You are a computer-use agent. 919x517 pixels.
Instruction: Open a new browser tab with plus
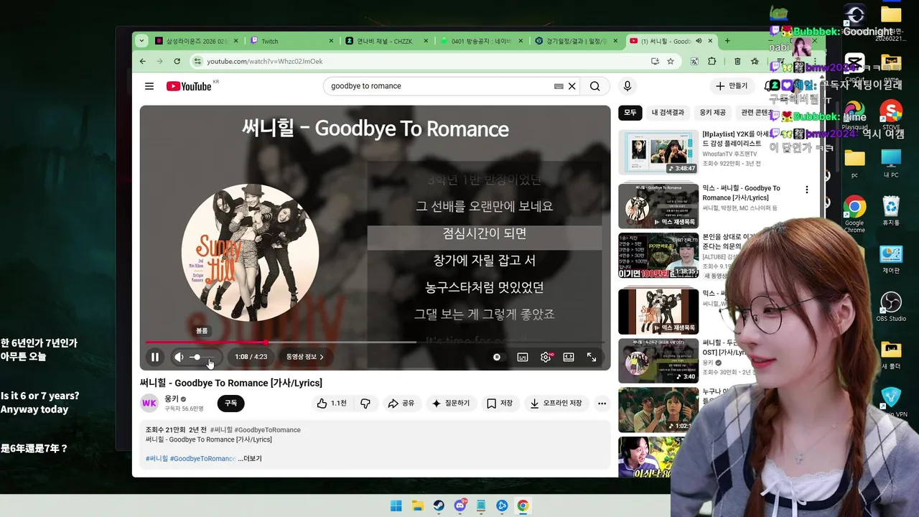click(727, 41)
